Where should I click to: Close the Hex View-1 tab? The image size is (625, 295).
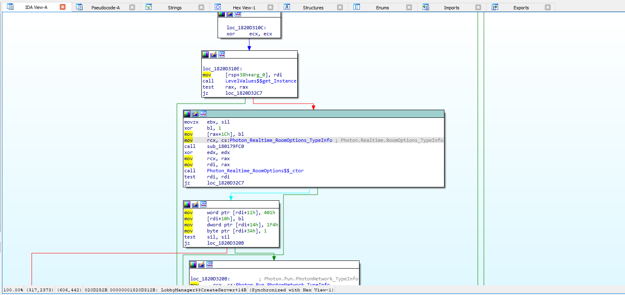pyautogui.click(x=270, y=7)
